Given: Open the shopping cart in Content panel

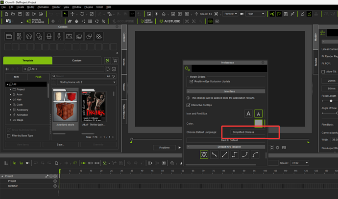Looking at the screenshot, I should coord(115,61).
